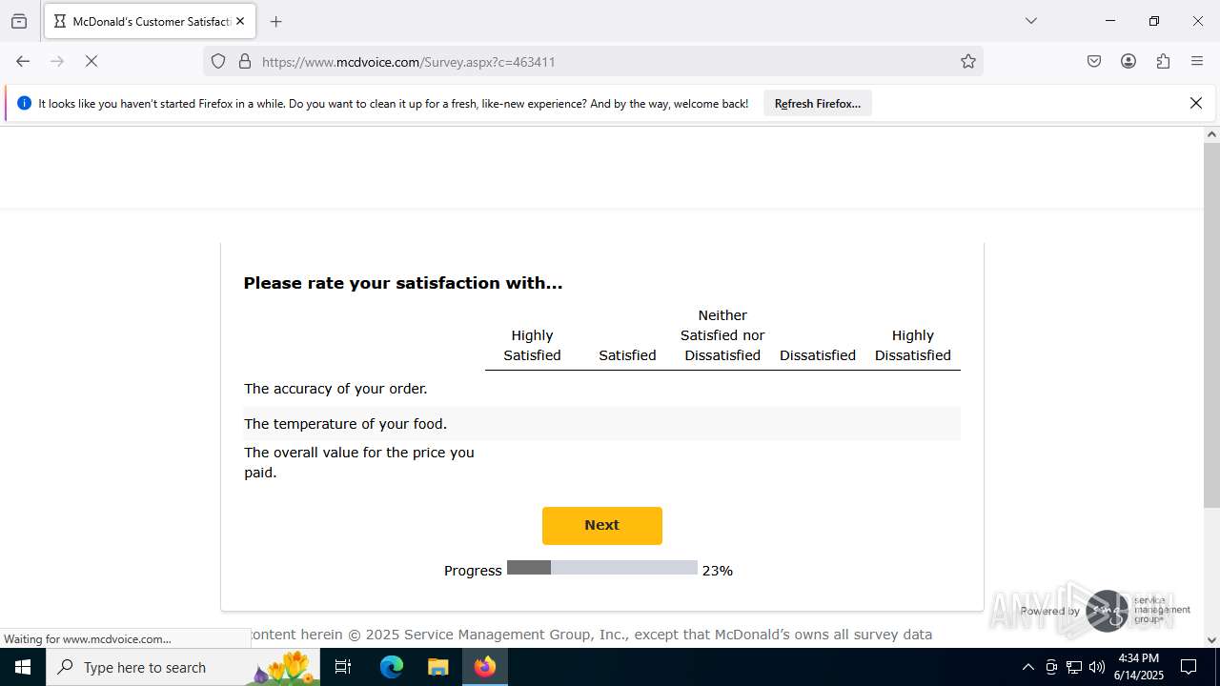Click the copyright footer text
The width and height of the screenshot is (1220, 686).
coord(591,635)
